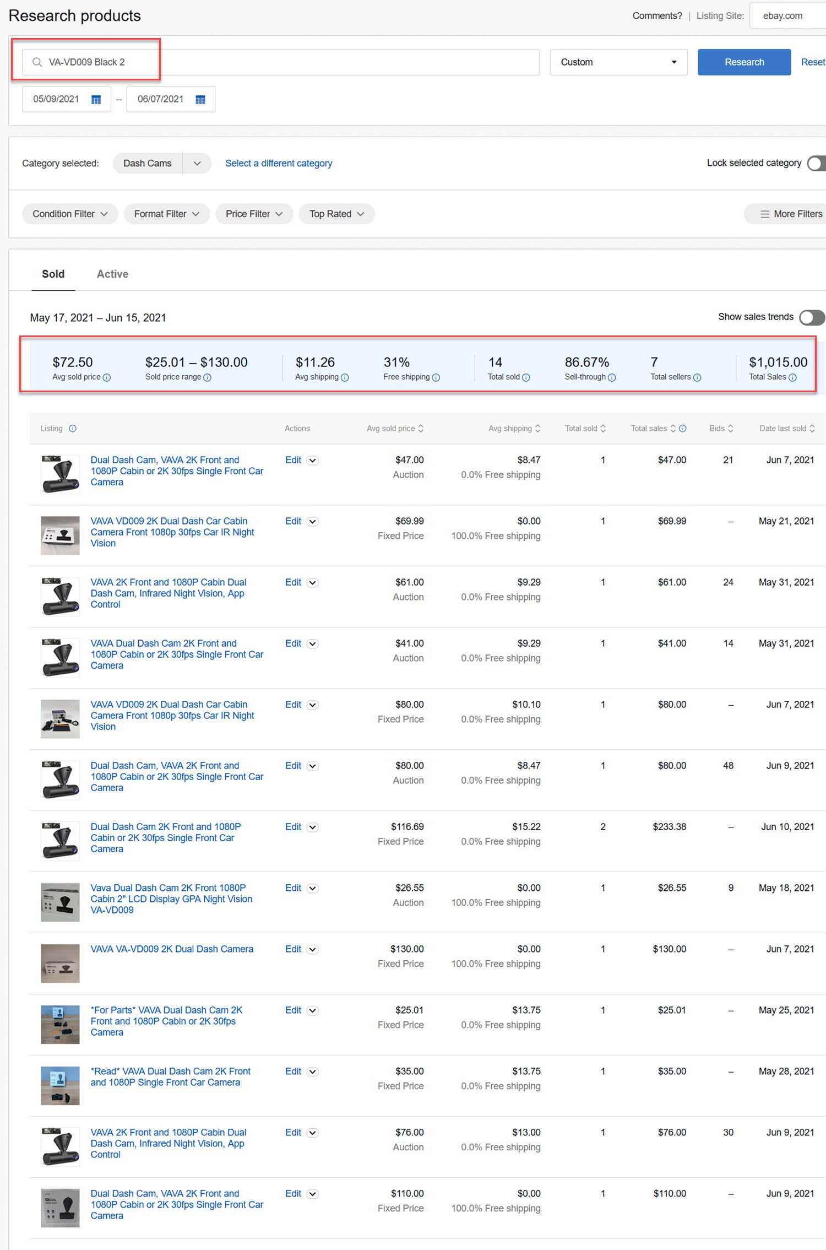Screen dimensions: 826x1250
Task: Sort by Total sales column arrows
Action: click(x=673, y=429)
